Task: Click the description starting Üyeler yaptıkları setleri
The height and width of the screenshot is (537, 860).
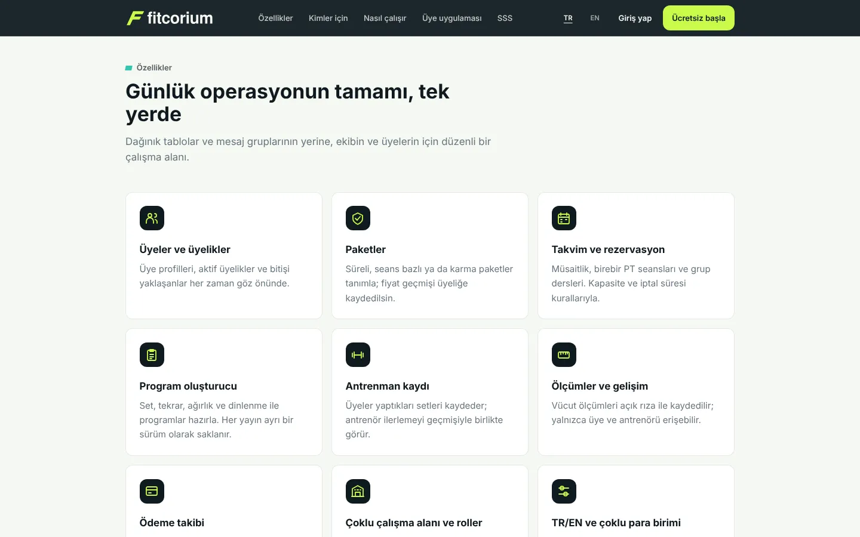Action: 424,420
